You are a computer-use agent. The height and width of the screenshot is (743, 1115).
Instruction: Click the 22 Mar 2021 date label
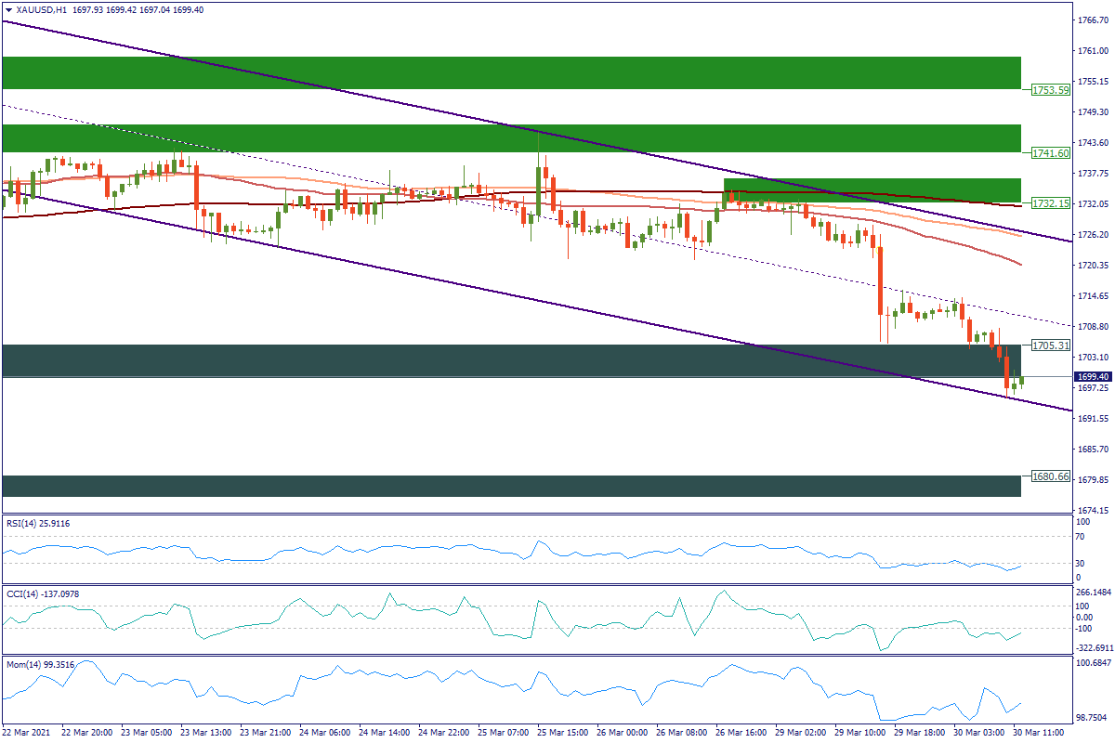point(28,732)
